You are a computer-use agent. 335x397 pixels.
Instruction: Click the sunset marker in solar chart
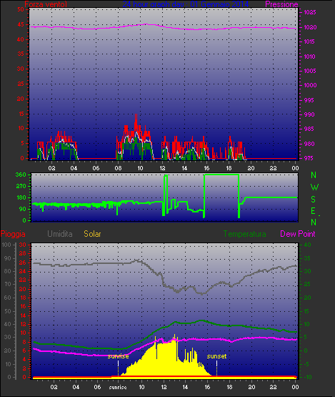tap(216, 356)
